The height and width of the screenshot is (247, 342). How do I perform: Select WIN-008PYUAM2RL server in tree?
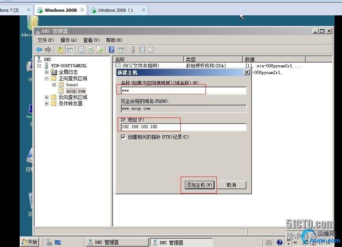(69, 66)
